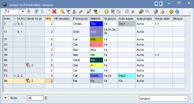The image size is (194, 104).
Task: Click the plug connector with sparks icon
Action: (x=89, y=11)
